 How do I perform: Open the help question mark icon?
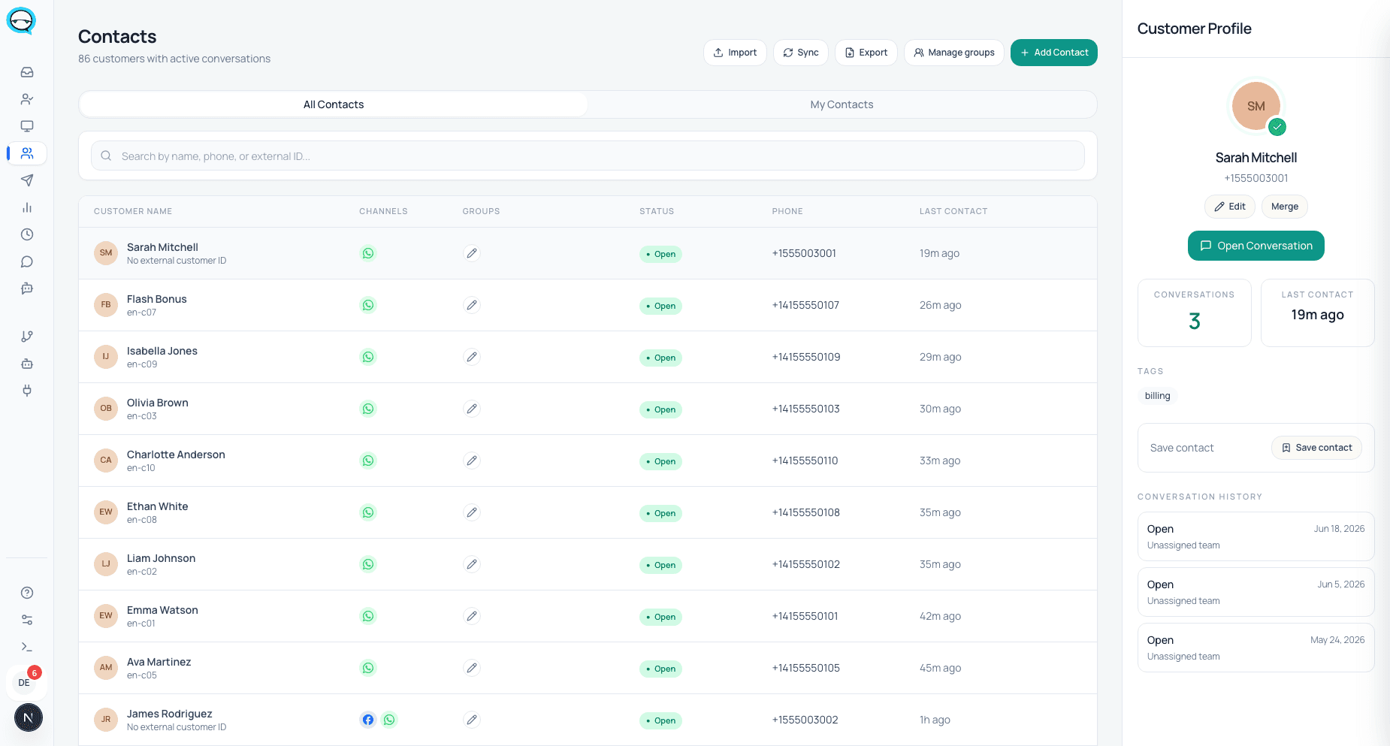(x=27, y=593)
